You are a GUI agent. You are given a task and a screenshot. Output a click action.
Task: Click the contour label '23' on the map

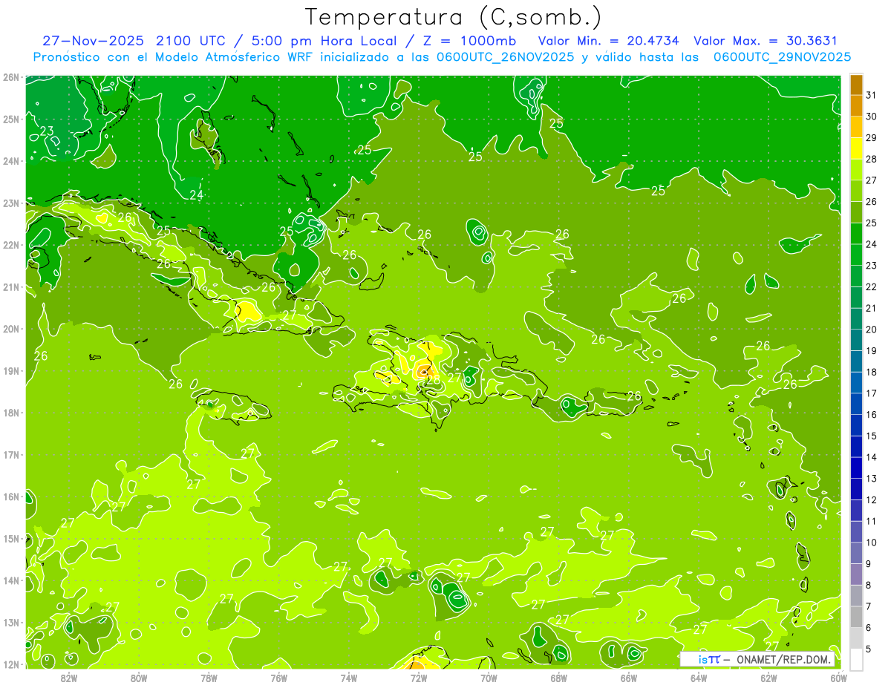47,131
